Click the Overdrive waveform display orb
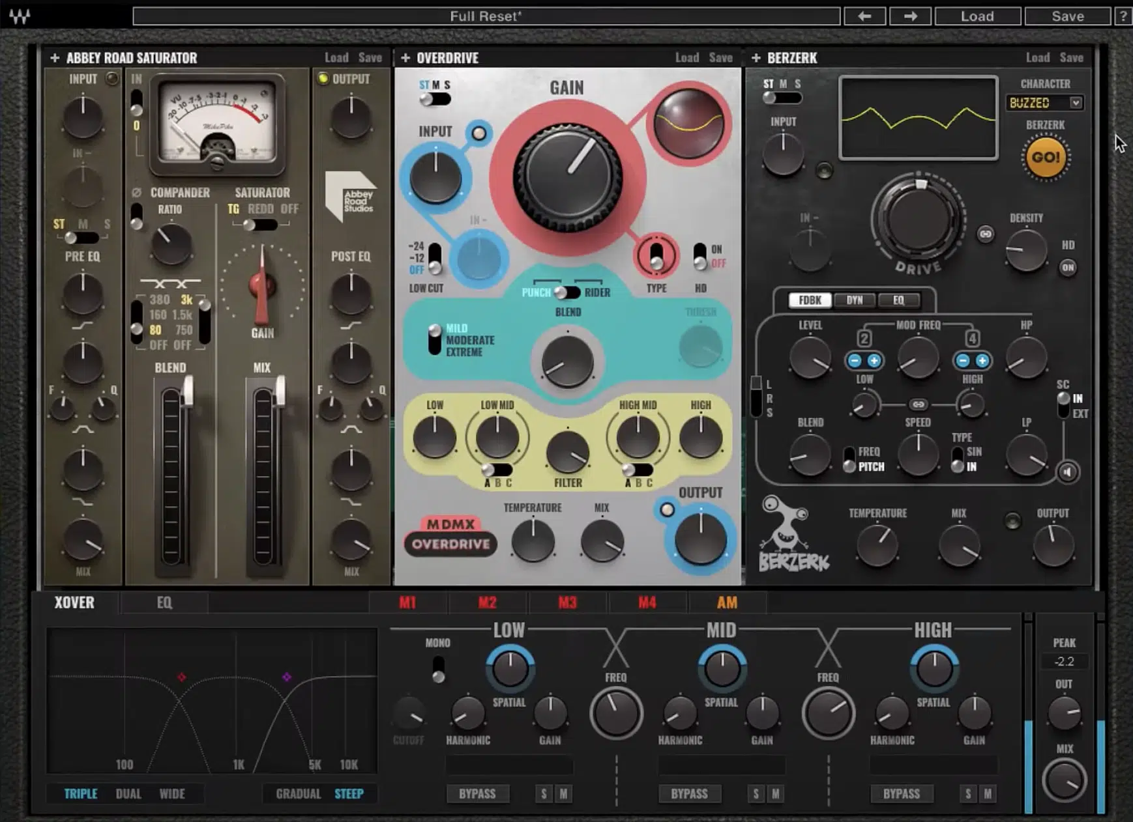This screenshot has height=822, width=1133. (x=688, y=123)
